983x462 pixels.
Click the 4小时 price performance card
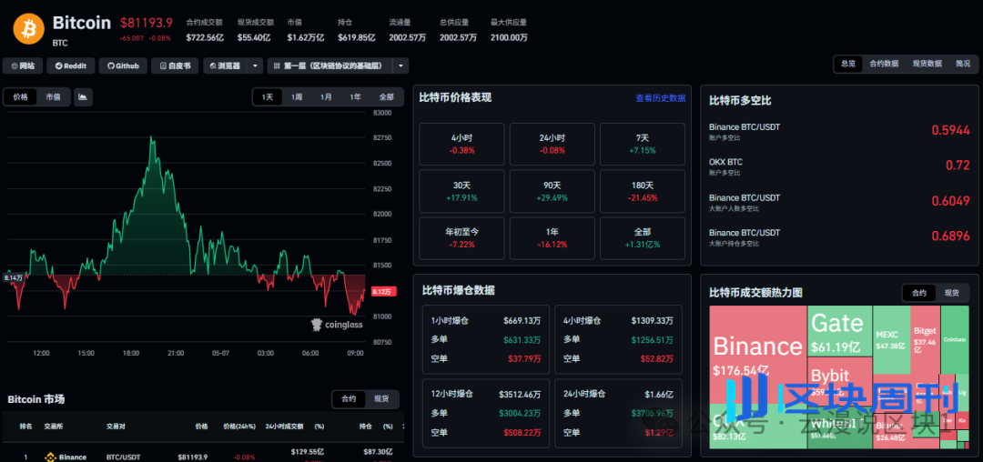(462, 144)
